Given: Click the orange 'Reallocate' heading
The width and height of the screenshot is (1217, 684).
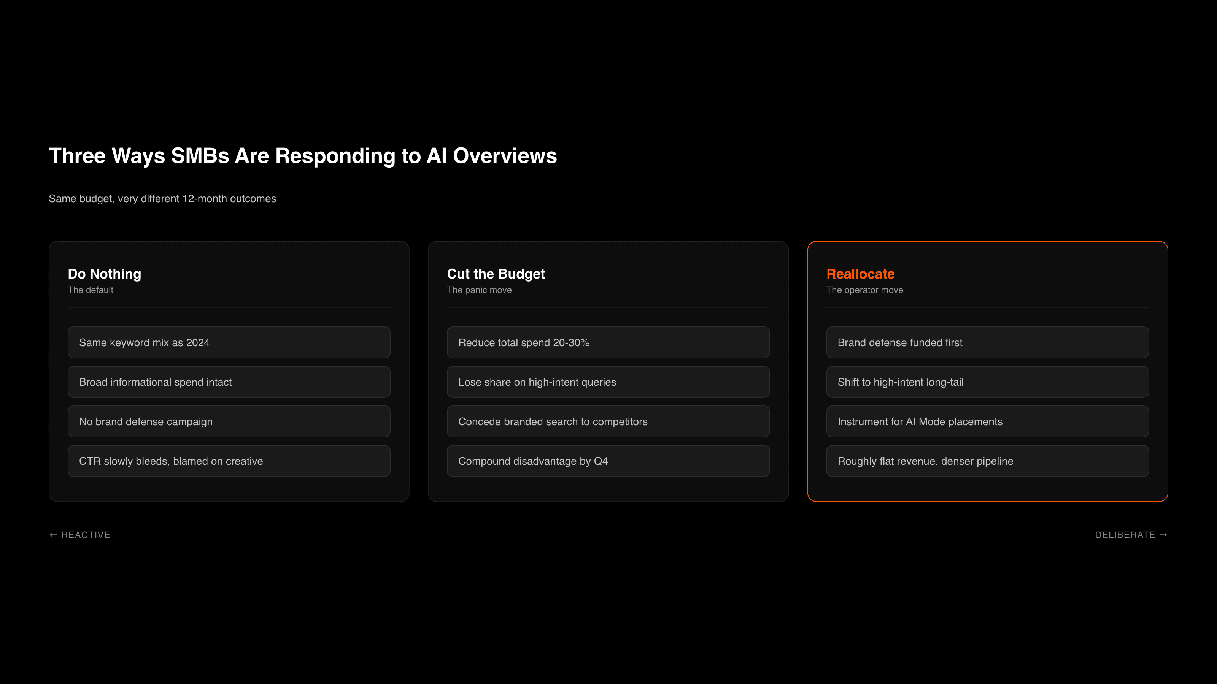Looking at the screenshot, I should pyautogui.click(x=860, y=274).
